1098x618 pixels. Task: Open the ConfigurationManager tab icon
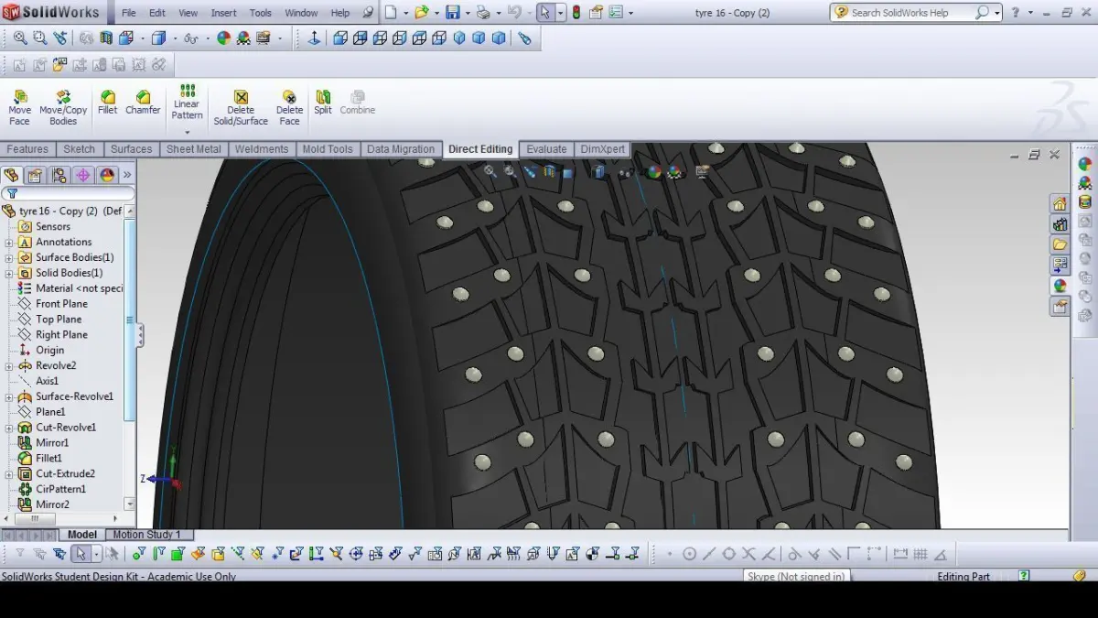[59, 175]
